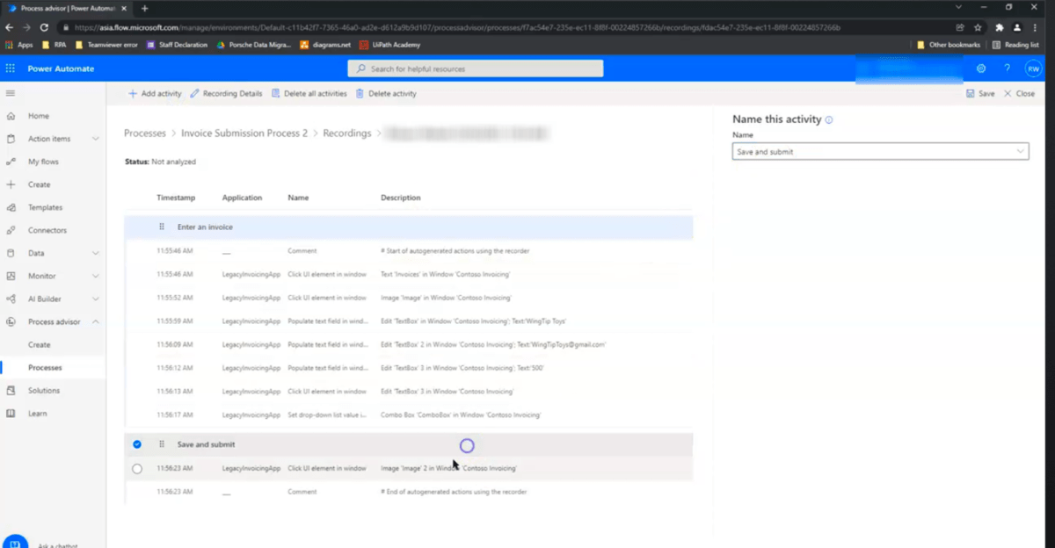The image size is (1055, 548).
Task: Save the recording changes
Action: [x=980, y=93]
